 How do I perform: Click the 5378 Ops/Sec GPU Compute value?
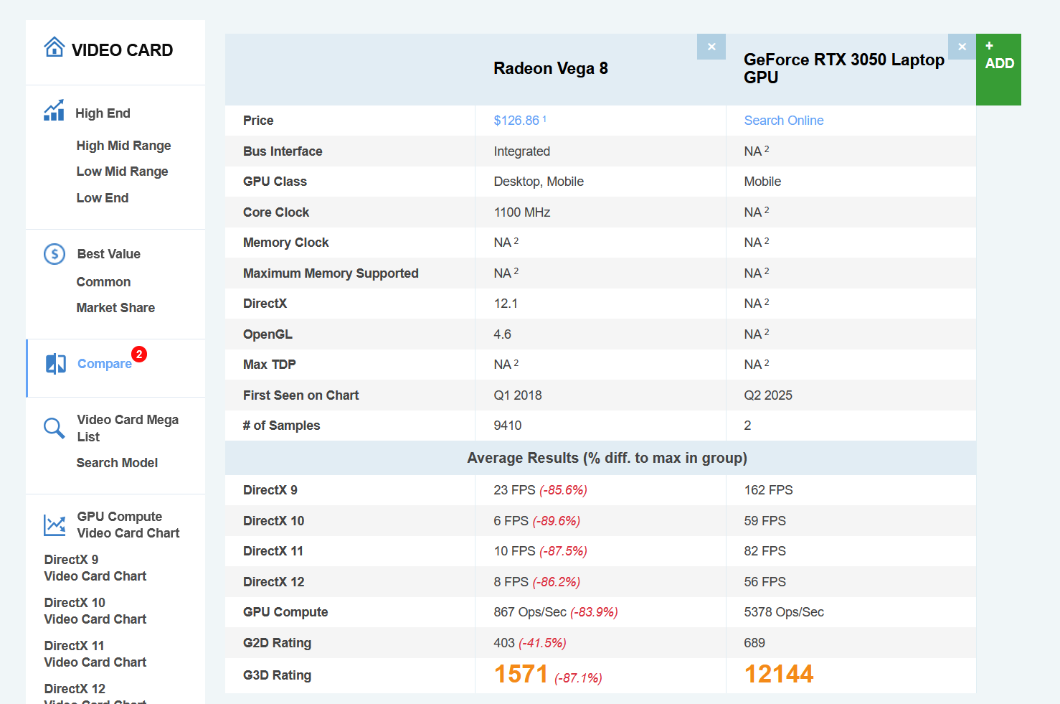point(784,612)
